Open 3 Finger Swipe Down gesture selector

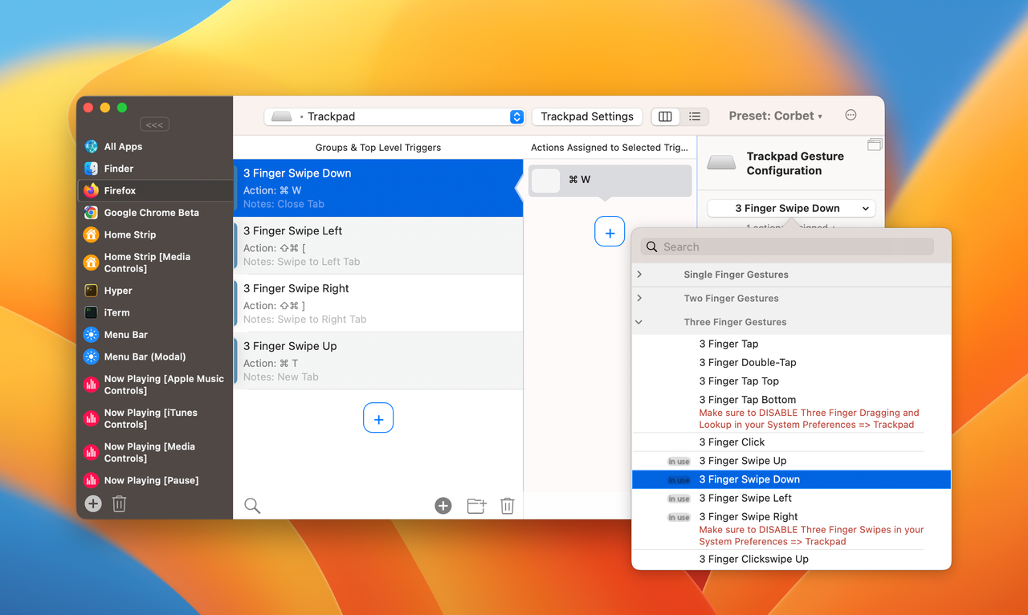[792, 208]
